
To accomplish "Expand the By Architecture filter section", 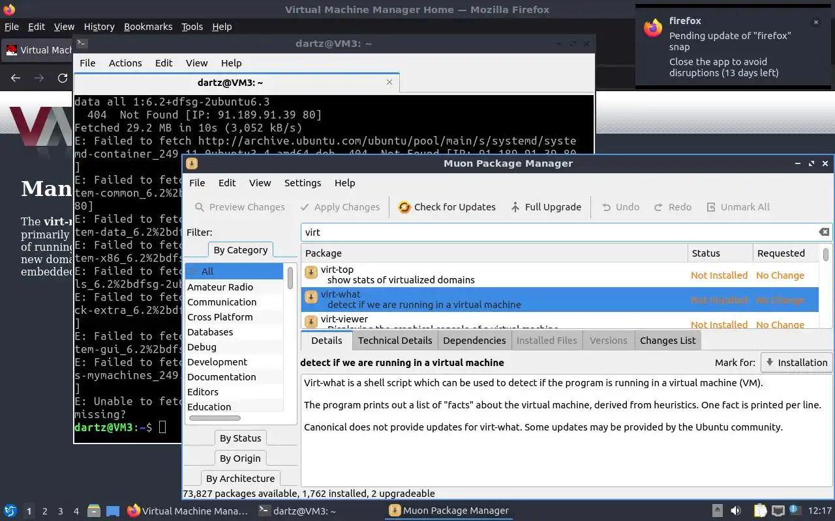I will click(240, 479).
